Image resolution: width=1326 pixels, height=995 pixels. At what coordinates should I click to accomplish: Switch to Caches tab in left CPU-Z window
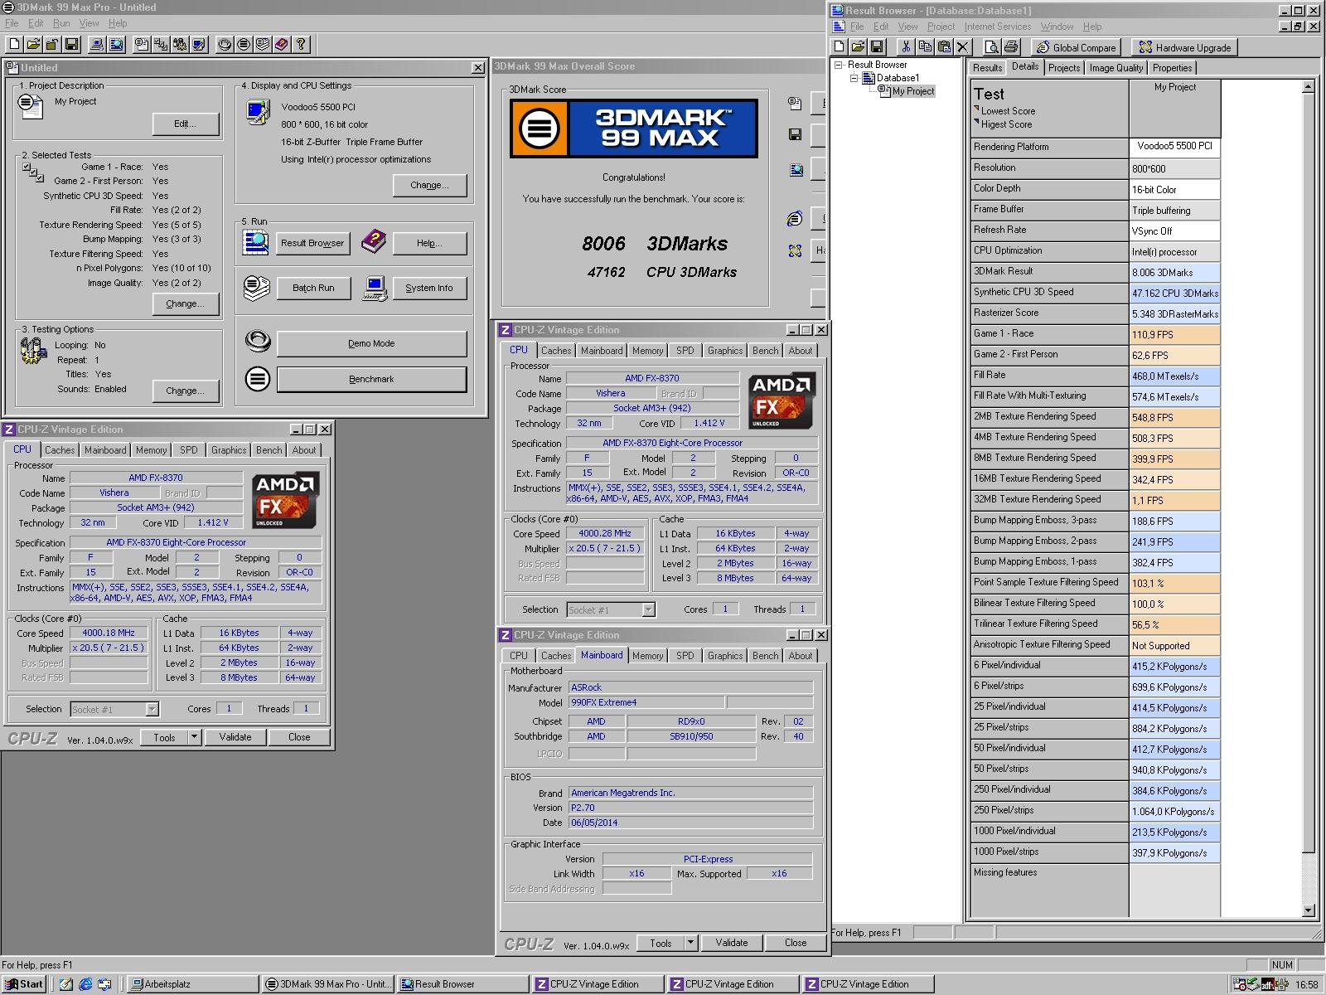(60, 450)
